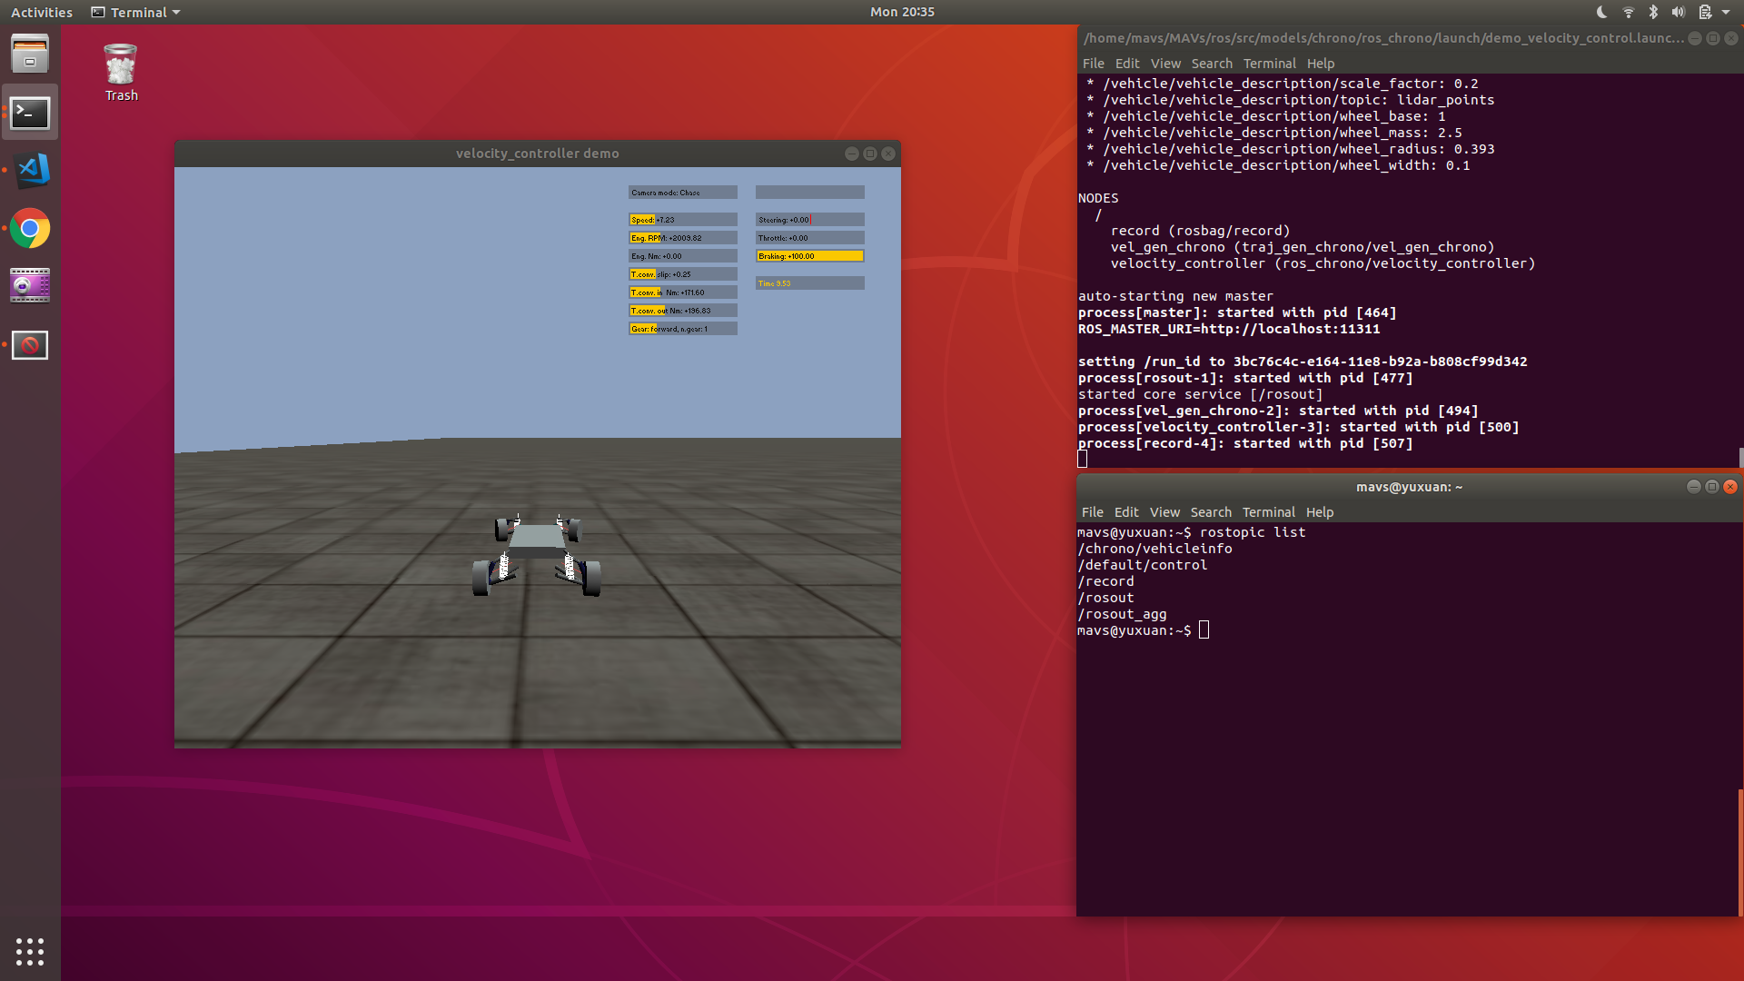This screenshot has width=1744, height=981.
Task: Open Activities overview
Action: click(42, 12)
